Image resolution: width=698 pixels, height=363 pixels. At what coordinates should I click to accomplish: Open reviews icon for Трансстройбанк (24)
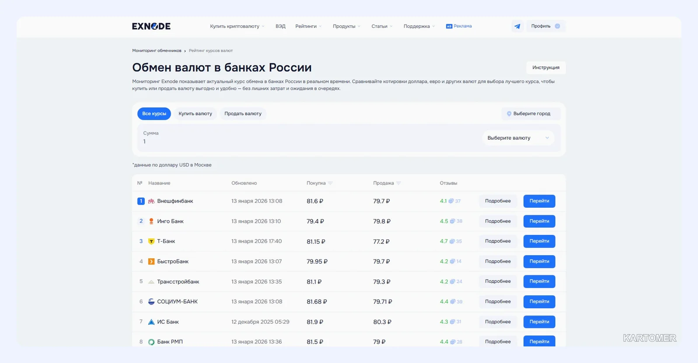pos(453,281)
